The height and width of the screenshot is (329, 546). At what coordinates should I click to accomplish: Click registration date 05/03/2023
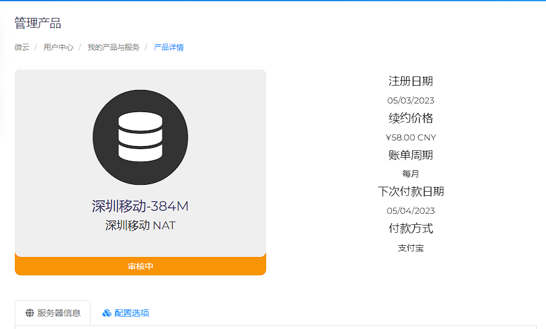pyautogui.click(x=411, y=100)
